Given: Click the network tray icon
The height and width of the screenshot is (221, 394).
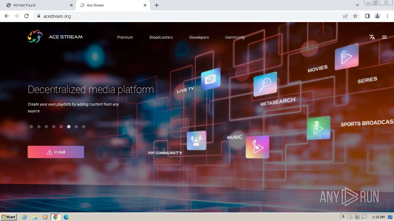Looking at the screenshot, I should (357, 217).
